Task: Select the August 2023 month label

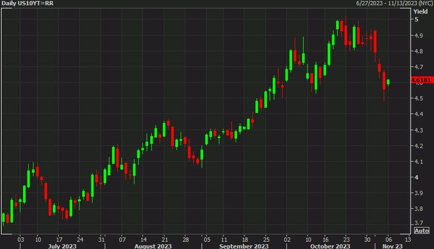Action: [153, 246]
